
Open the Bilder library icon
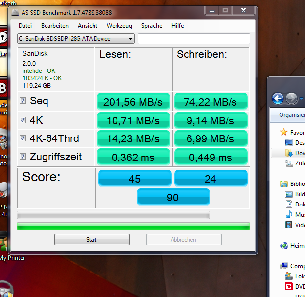pyautogui.click(x=289, y=194)
